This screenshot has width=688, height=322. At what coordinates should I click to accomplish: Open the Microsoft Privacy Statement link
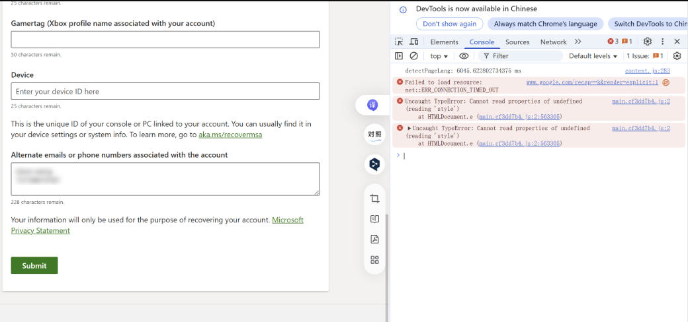tap(157, 225)
